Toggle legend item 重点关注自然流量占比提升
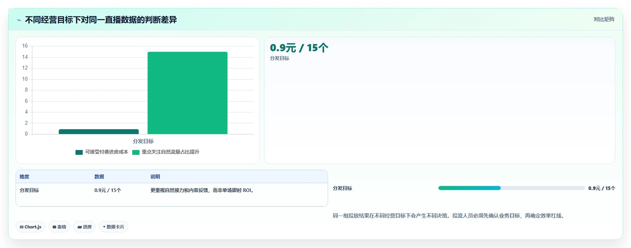The image size is (631, 248). pyautogui.click(x=166, y=152)
